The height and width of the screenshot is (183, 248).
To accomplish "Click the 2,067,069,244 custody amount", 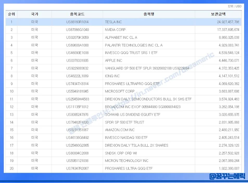I will 229,161.
